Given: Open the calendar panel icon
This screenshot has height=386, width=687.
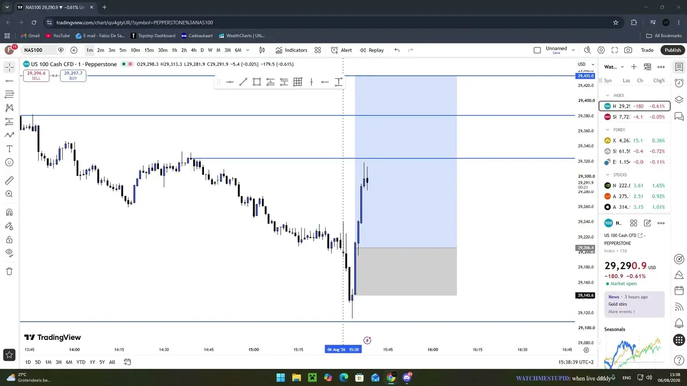Looking at the screenshot, I should pyautogui.click(x=679, y=290).
